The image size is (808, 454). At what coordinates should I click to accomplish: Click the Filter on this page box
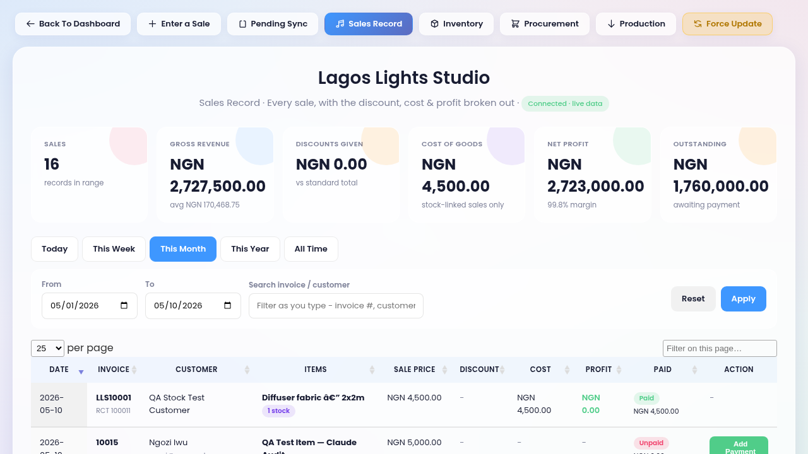(720, 348)
